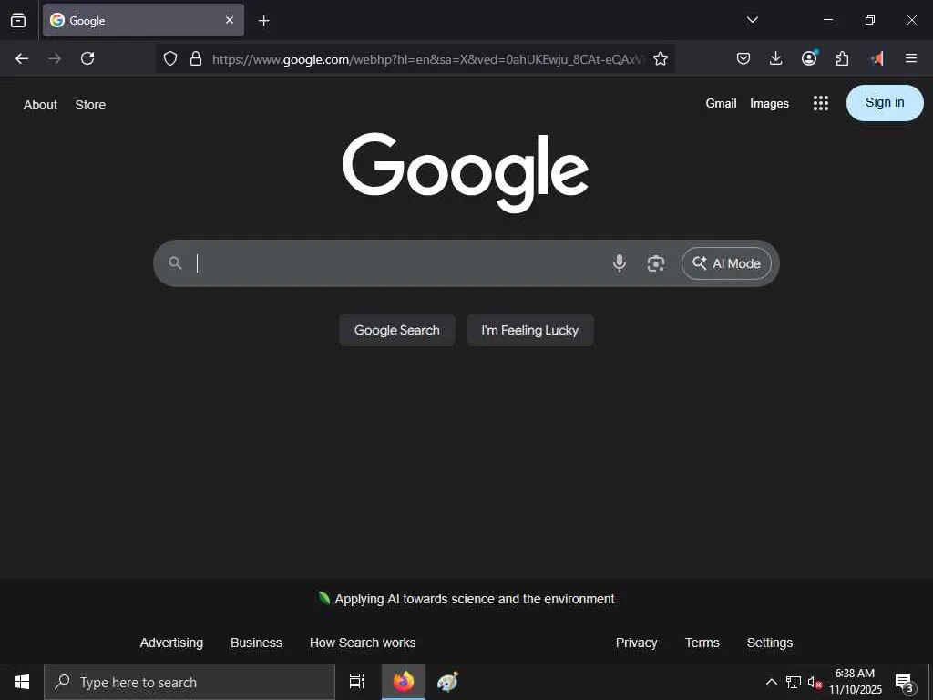Close the Google tab
This screenshot has width=933, height=700.
click(x=229, y=20)
